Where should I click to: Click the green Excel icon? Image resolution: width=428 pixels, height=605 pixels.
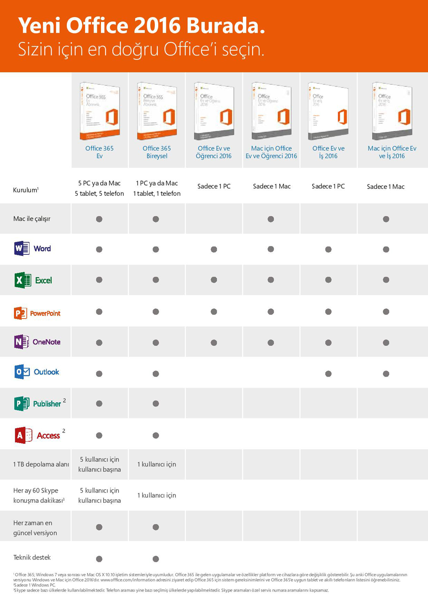[x=22, y=280]
